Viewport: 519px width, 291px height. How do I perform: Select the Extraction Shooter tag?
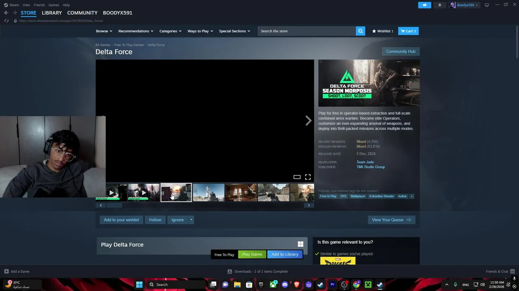[x=382, y=196]
